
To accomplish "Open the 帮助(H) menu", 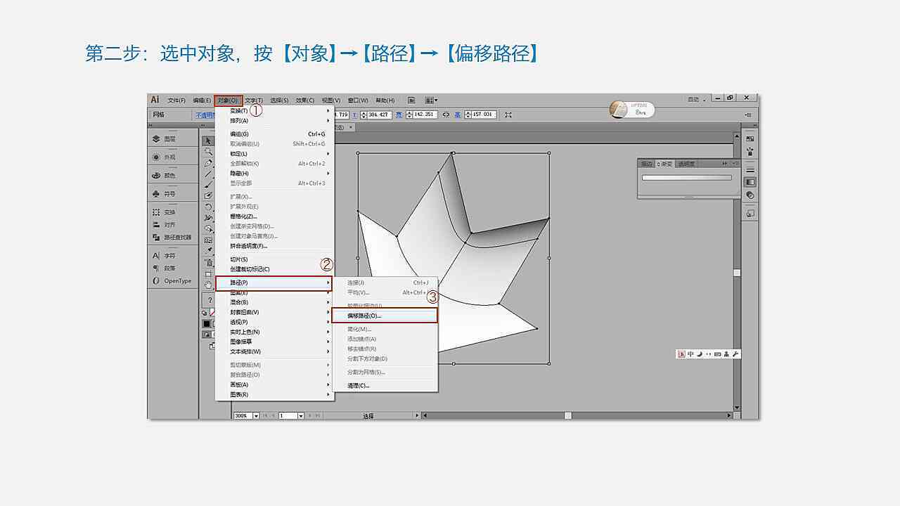I will [385, 100].
